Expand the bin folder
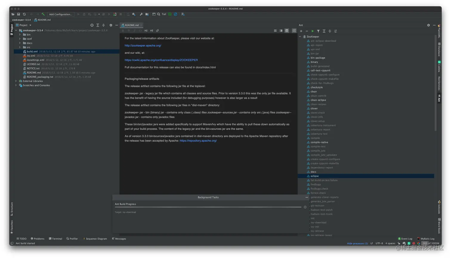Image resolution: width=451 pixels, height=258 pixels. (x=20, y=35)
